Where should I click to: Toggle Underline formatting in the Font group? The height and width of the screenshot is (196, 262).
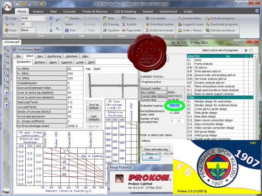(x=51, y=30)
